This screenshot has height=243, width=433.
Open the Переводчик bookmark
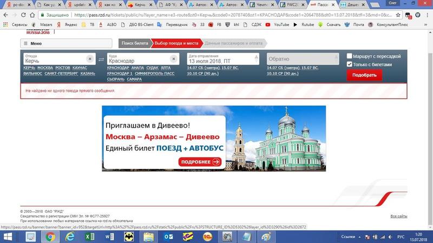tap(172, 24)
